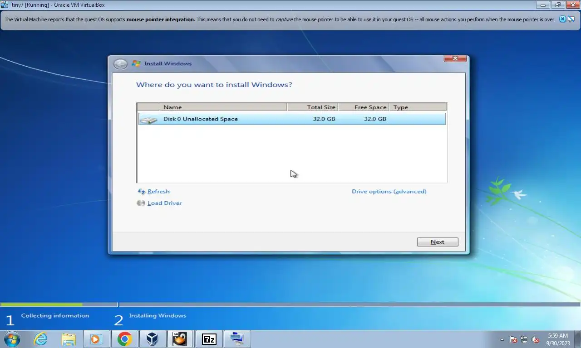Screen dimensions: 581x348
Task: Open Google Chrome from the taskbar
Action: (x=124, y=339)
